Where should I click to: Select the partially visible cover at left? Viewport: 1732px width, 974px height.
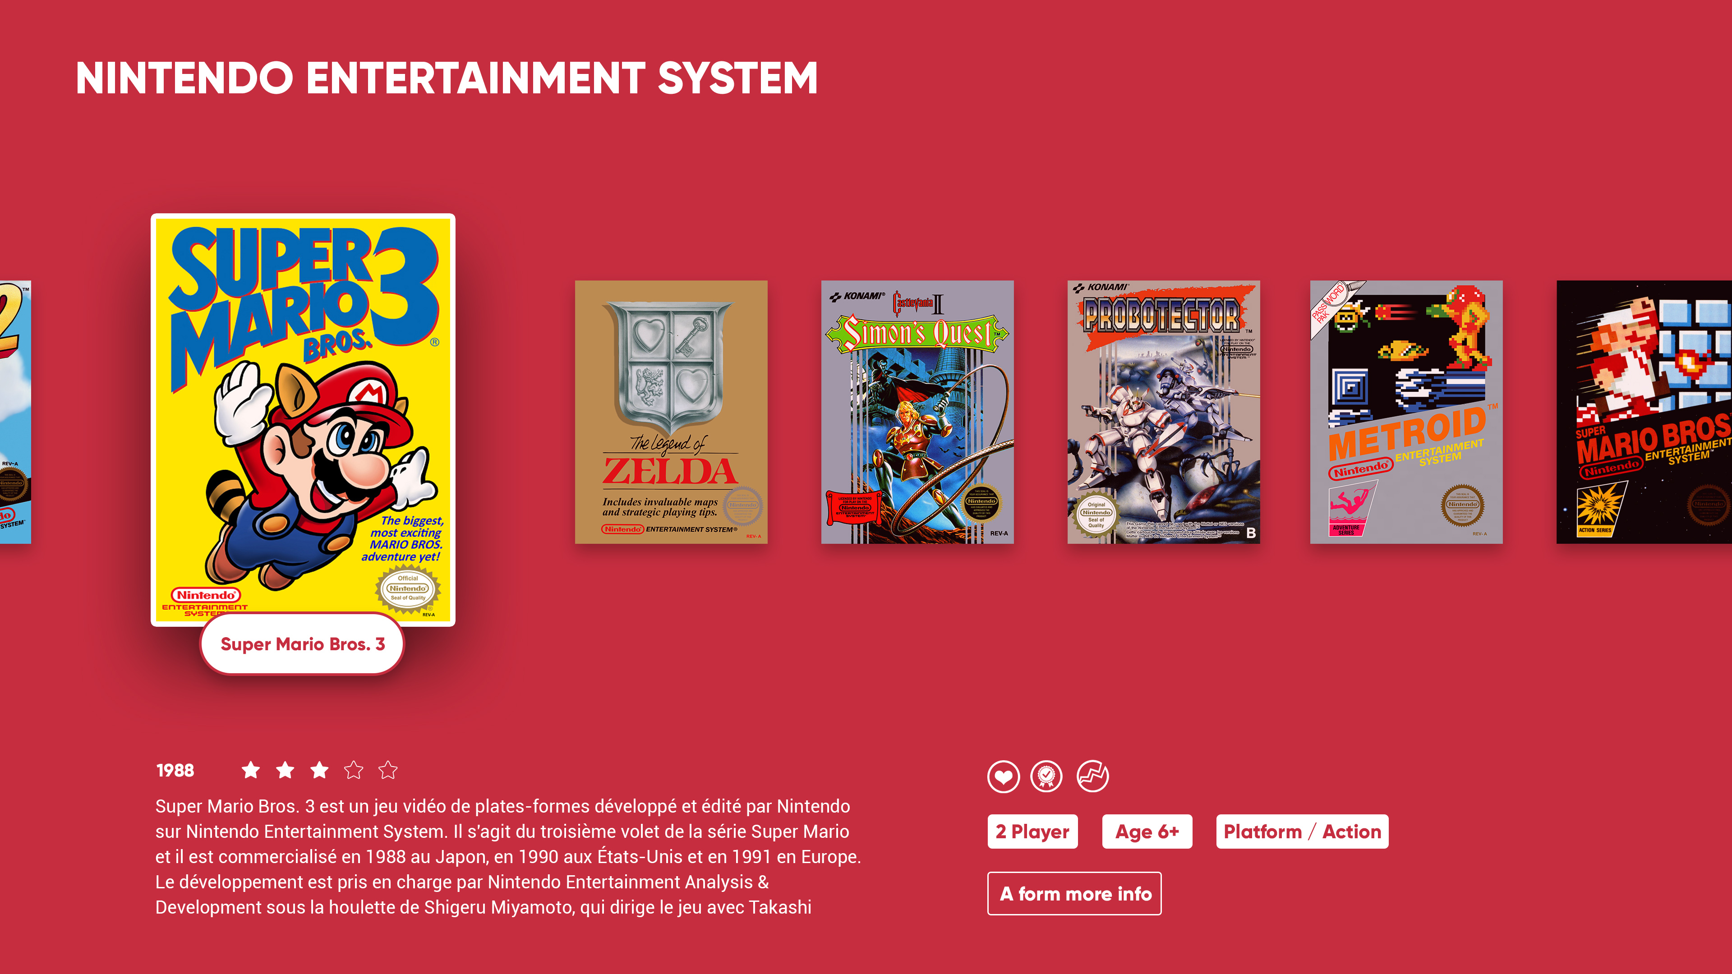click(15, 412)
